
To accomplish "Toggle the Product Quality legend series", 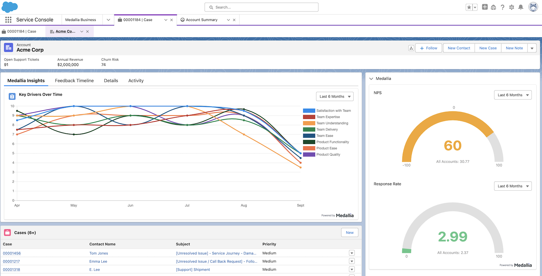I will pyautogui.click(x=328, y=154).
